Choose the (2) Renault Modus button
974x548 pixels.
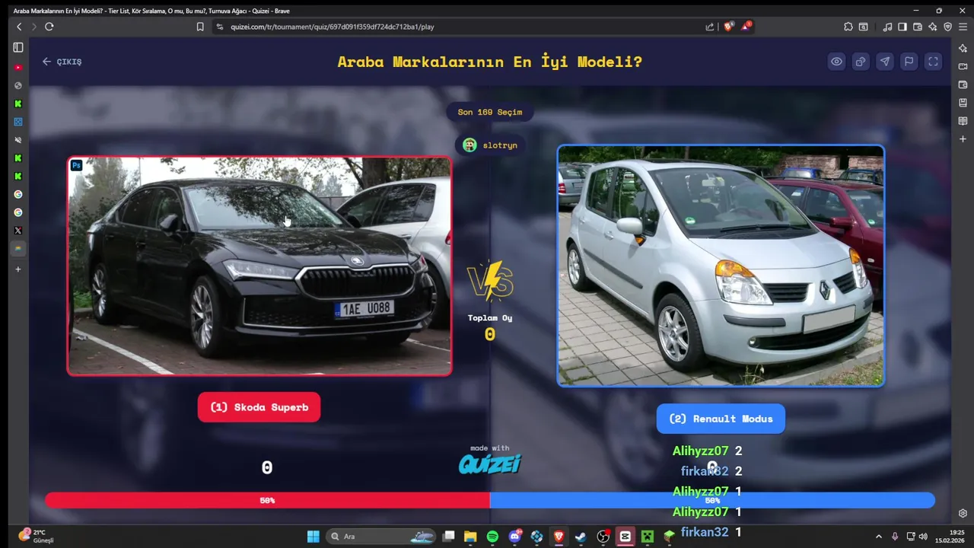tap(721, 419)
